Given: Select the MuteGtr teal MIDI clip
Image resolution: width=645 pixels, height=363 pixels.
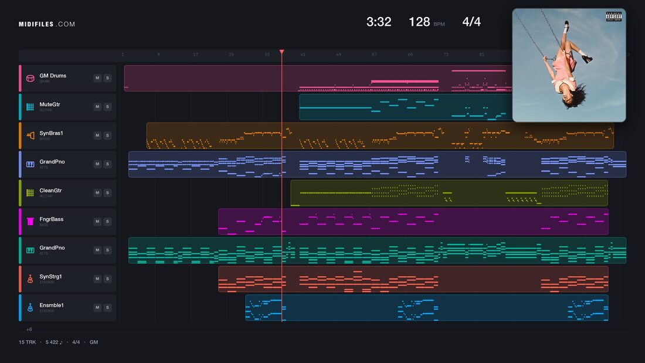Looking at the screenshot, I should 406,107.
